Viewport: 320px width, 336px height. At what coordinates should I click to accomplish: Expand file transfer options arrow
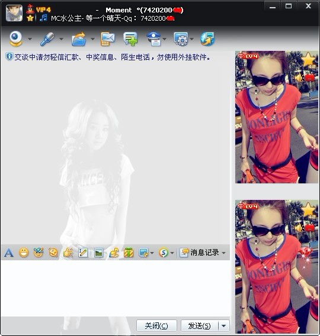[x=92, y=39]
